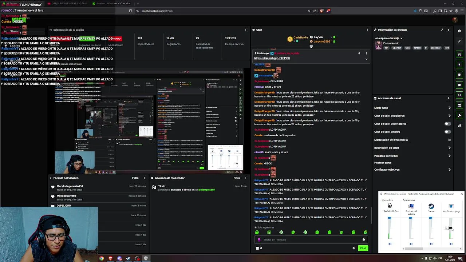Expand Modo lento options

point(449,108)
